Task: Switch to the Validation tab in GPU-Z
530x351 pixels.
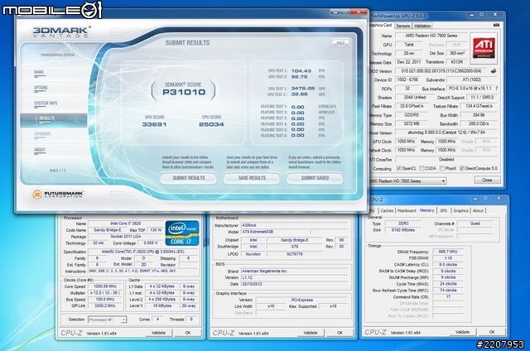Action: pos(422,26)
